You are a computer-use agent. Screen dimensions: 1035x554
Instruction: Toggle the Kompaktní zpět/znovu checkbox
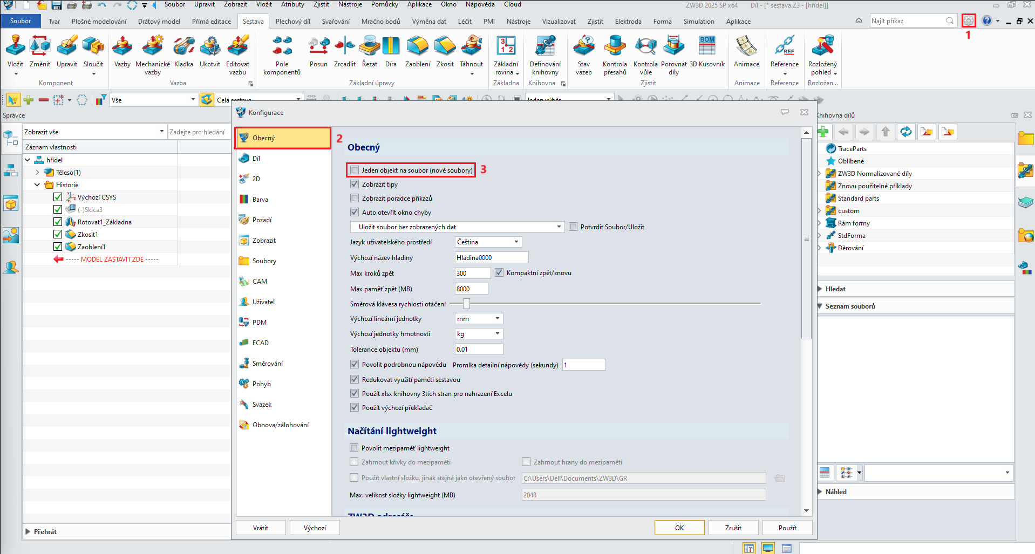pos(499,273)
